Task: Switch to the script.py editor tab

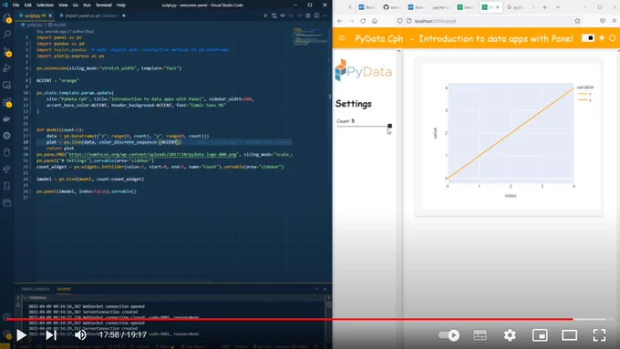Action: point(33,15)
